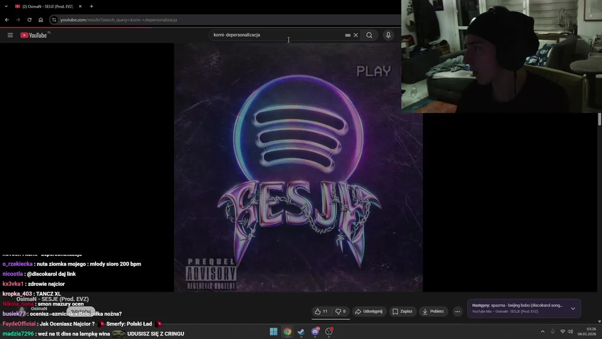Reload the current page
Viewport: 602px width, 339px height.
[29, 20]
